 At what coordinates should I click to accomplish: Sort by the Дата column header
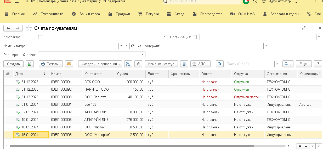pyautogui.click(x=31, y=74)
